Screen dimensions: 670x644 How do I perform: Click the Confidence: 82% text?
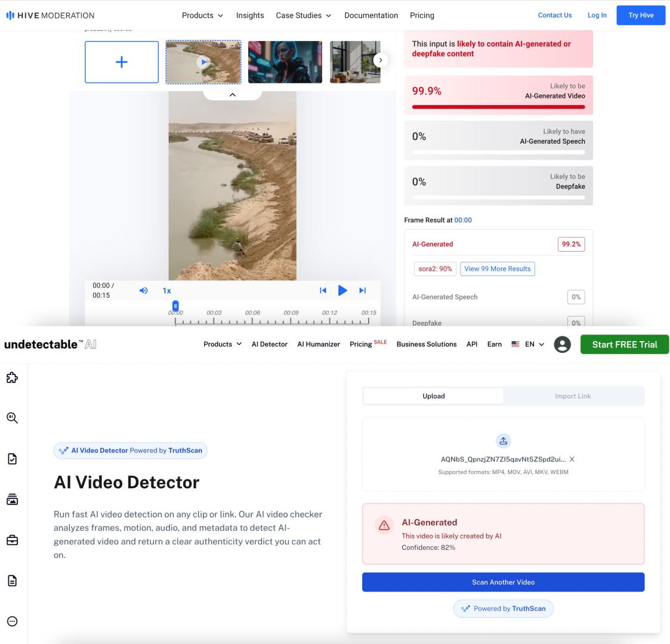(x=428, y=547)
